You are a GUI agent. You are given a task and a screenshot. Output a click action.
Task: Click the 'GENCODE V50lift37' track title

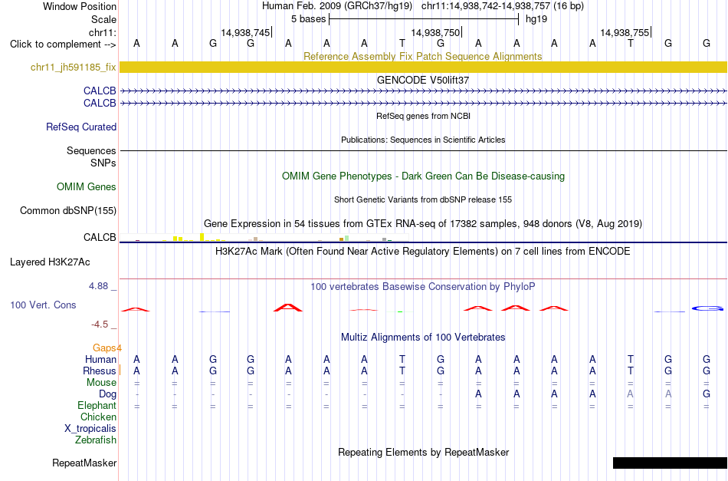coord(423,80)
